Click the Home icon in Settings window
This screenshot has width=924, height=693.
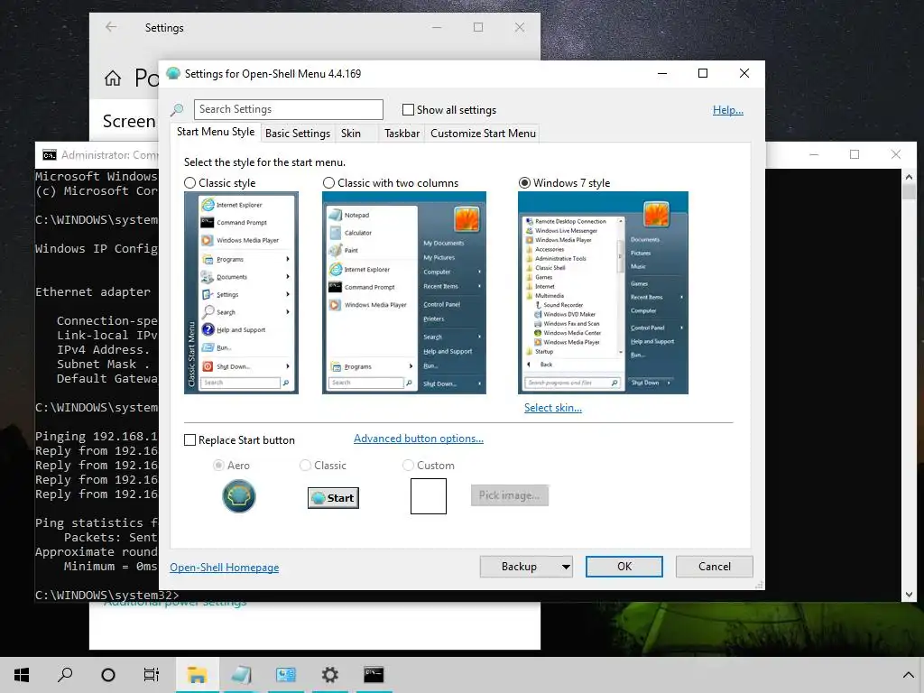(113, 78)
